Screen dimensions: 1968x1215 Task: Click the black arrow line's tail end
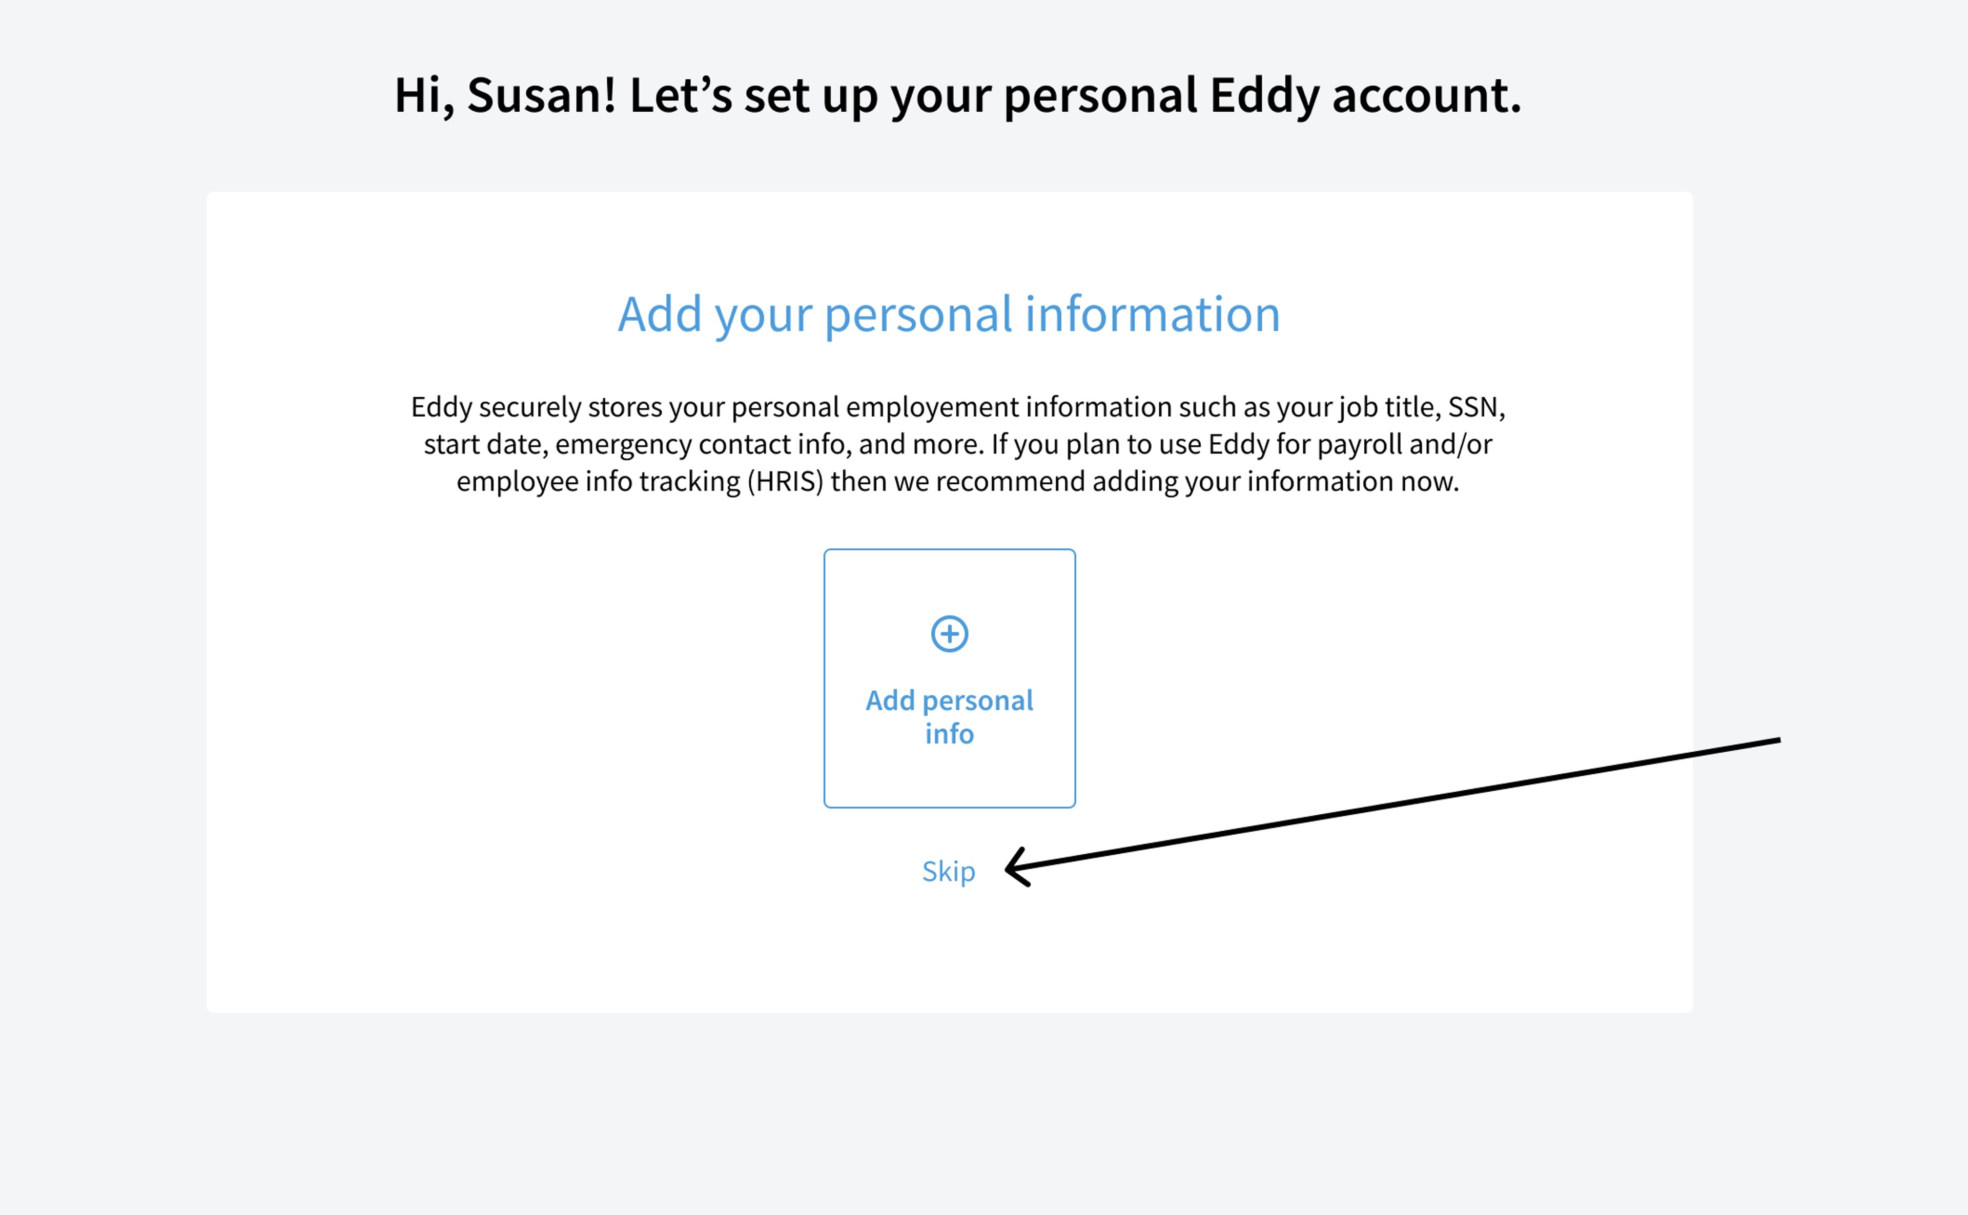tap(1779, 740)
